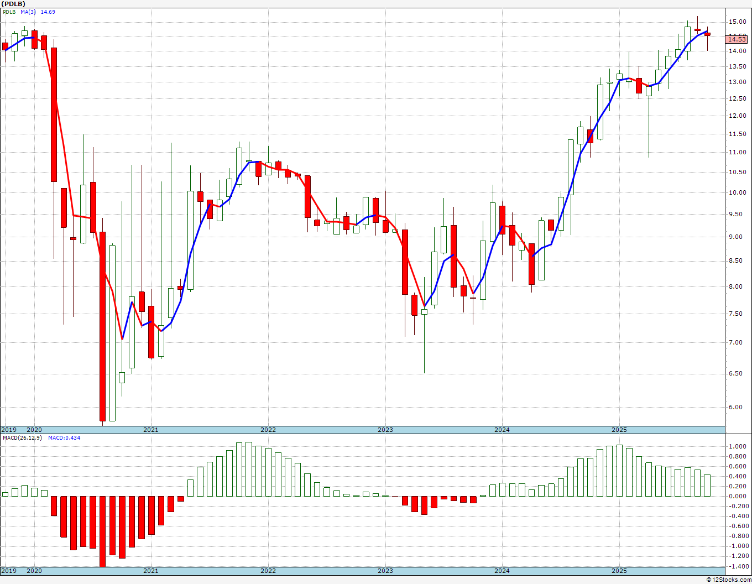Click the 2023 label on MACD timeline
Image resolution: width=752 pixels, height=584 pixels.
tap(385, 571)
